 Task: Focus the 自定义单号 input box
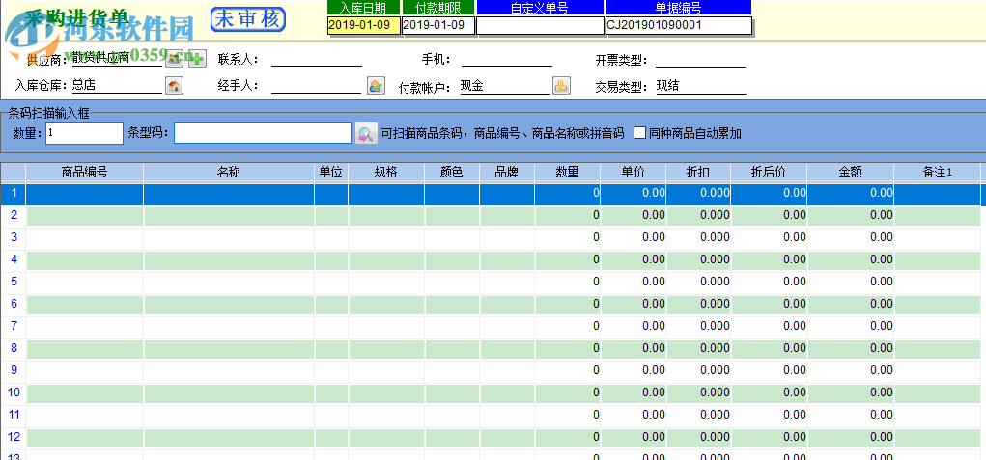[541, 25]
